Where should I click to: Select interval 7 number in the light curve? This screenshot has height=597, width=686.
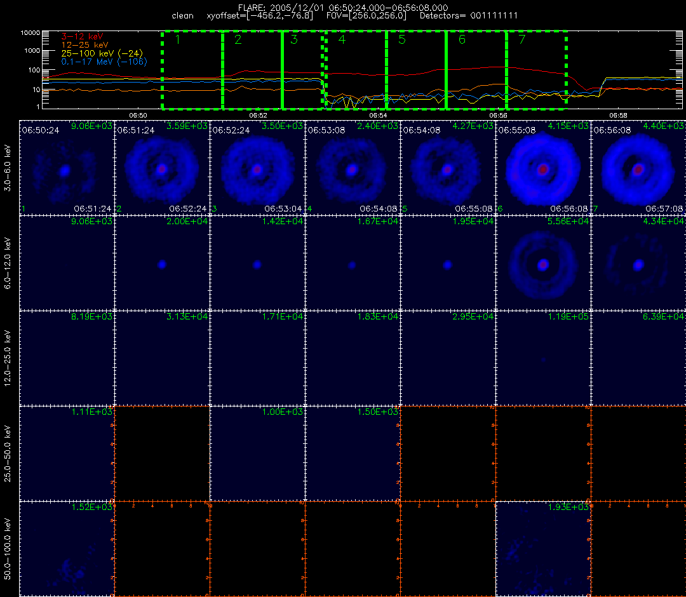(522, 40)
